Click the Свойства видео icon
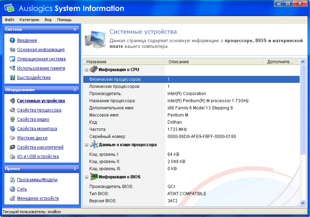 pos(12,119)
